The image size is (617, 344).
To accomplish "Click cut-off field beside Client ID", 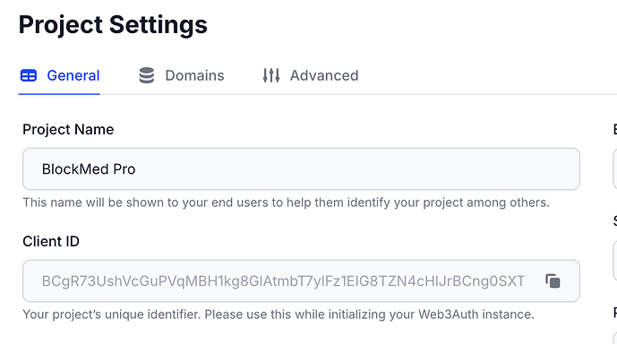I will 614,260.
